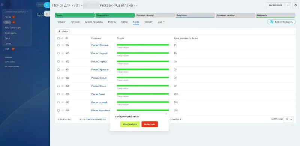This screenshot has height=146, width=300.
Task: Toggle the select-all checkbox in the table header
Action: [58, 39]
